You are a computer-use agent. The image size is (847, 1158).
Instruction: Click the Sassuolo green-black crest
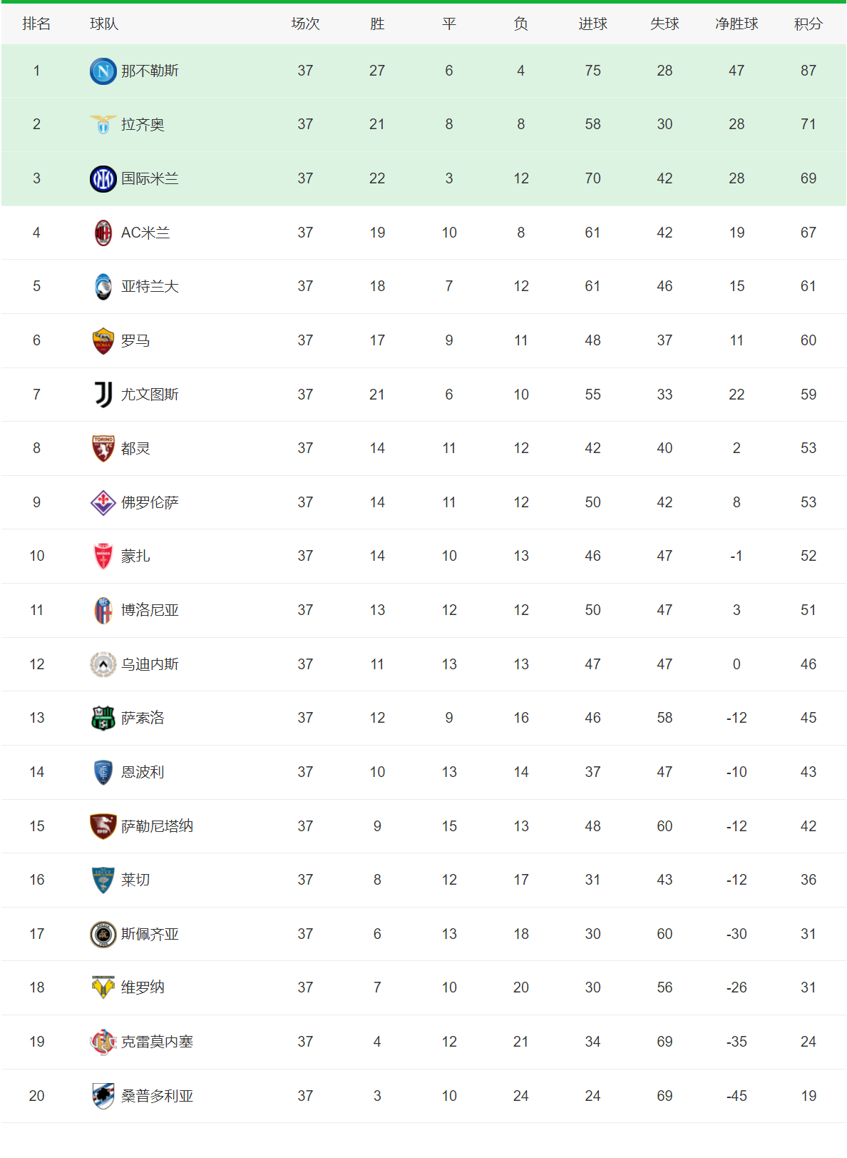(103, 718)
